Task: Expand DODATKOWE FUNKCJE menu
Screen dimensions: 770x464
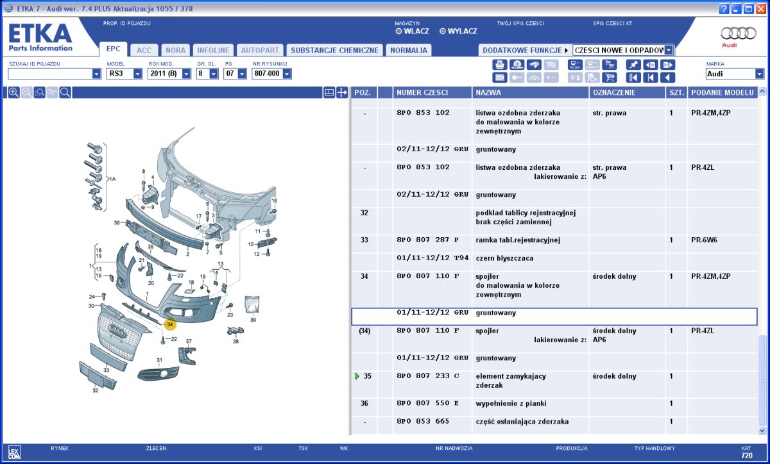Action: coord(524,50)
